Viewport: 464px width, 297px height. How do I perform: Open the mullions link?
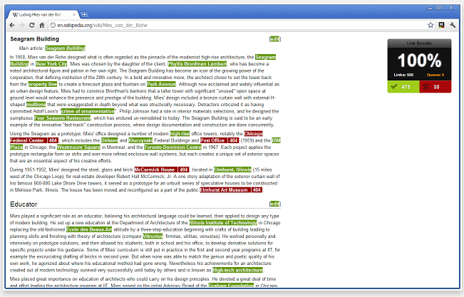pos(36,105)
